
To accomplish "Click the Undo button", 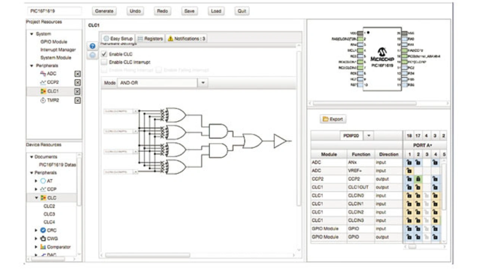I will coord(135,11).
